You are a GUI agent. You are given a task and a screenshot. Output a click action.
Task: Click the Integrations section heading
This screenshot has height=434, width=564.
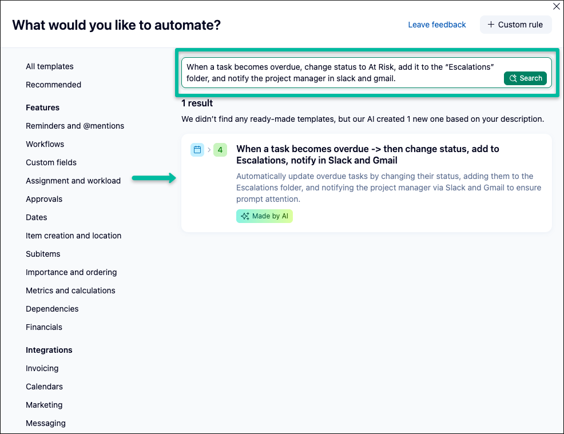tap(49, 350)
